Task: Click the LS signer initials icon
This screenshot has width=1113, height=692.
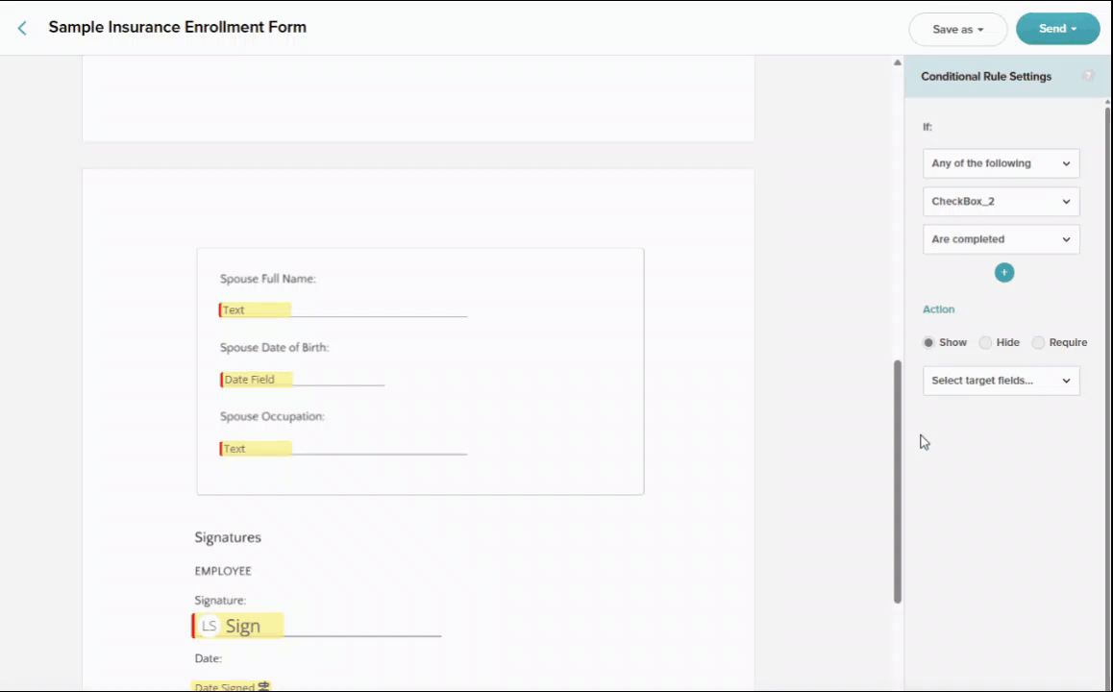Action: point(209,626)
